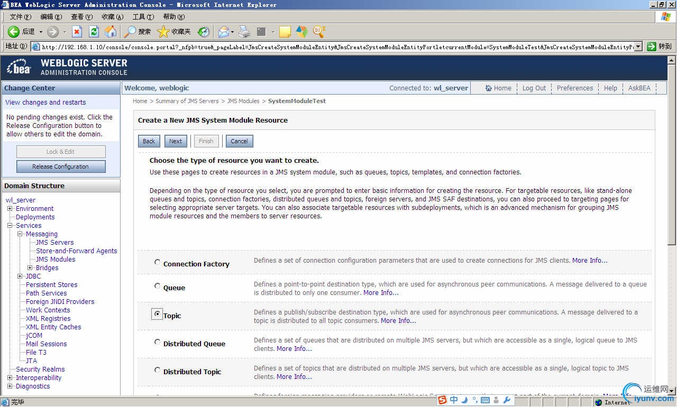Image resolution: width=677 pixels, height=407 pixels.
Task: Open the Log Out link
Action: 534,88
